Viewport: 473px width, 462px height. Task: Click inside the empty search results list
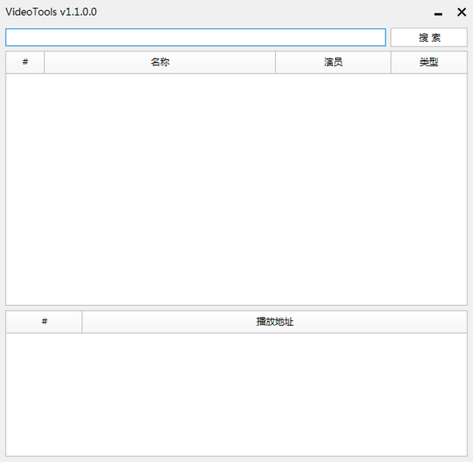click(236, 189)
